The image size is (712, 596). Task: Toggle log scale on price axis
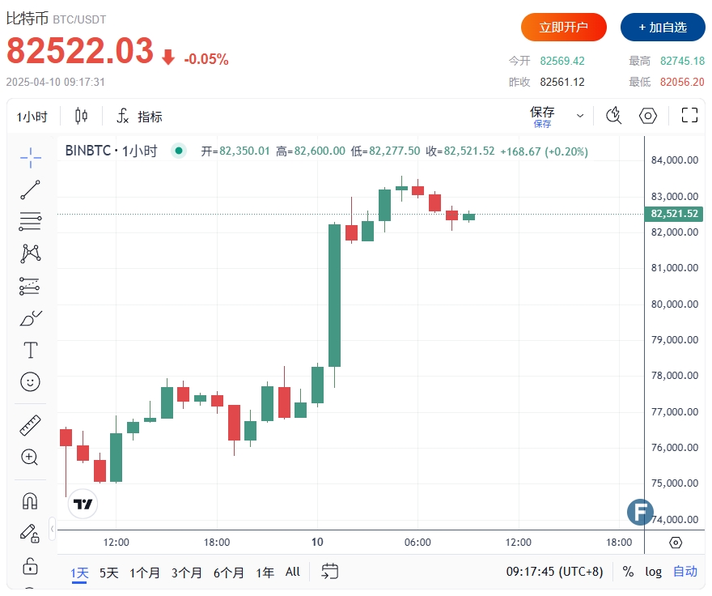coord(654,572)
